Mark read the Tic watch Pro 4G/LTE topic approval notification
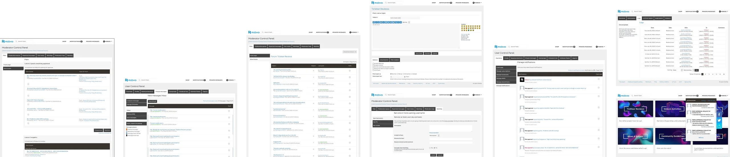730x157 pixels. (599, 96)
